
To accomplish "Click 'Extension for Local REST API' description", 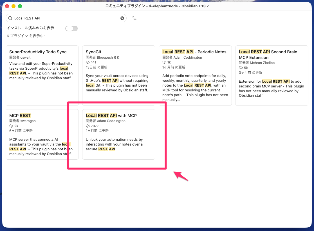I will (x=271, y=89).
